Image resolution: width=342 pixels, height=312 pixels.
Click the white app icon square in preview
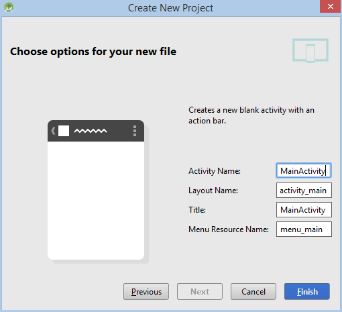[64, 131]
